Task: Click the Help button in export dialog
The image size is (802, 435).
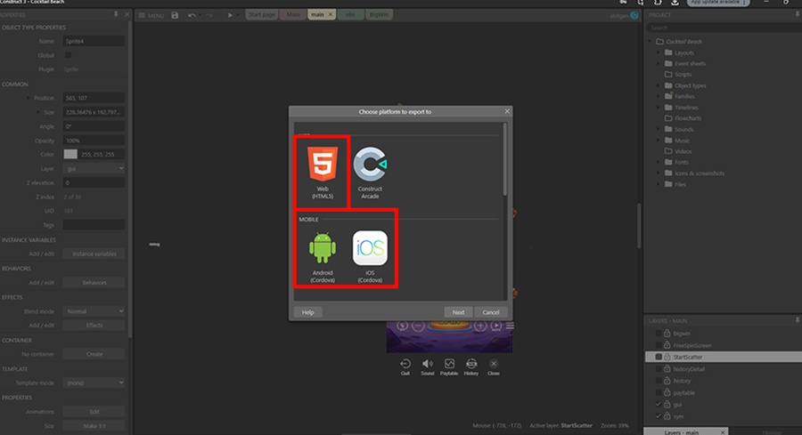Action: (307, 312)
